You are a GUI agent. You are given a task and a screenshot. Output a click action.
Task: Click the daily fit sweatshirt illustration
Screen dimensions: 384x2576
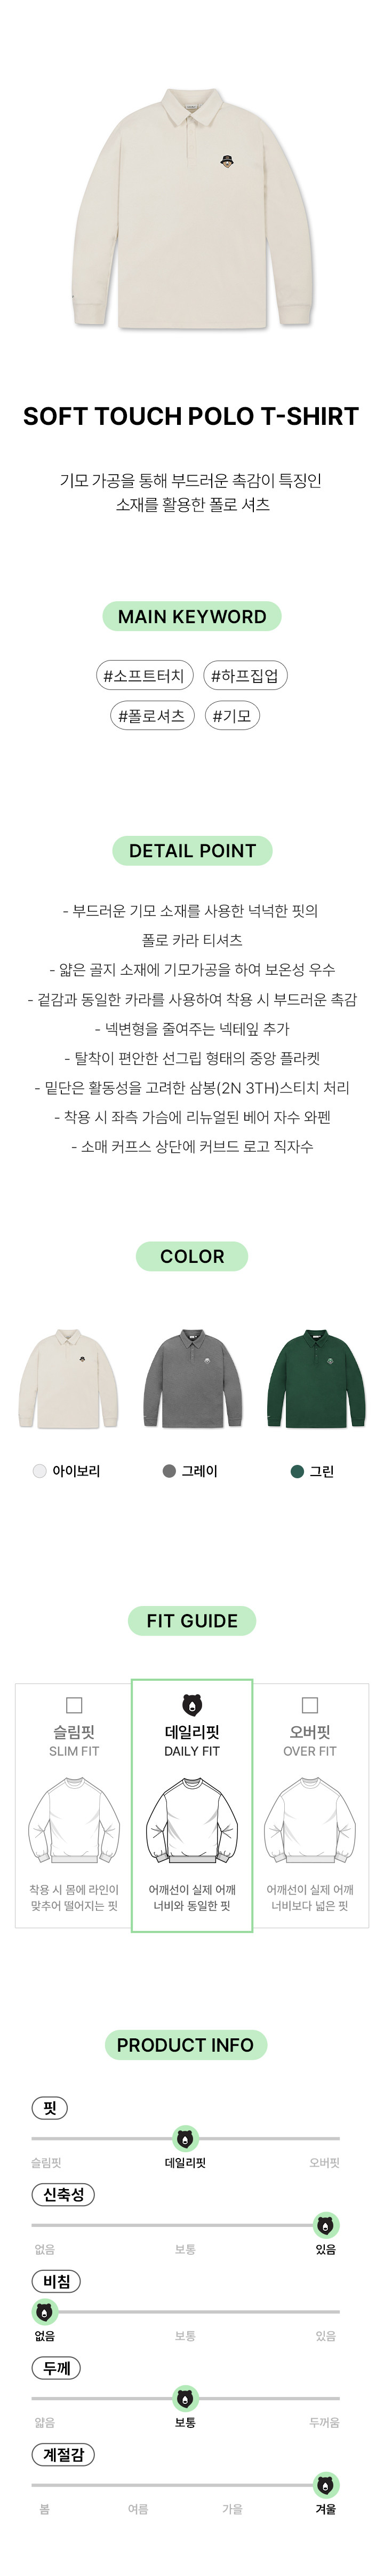[x=191, y=1821]
